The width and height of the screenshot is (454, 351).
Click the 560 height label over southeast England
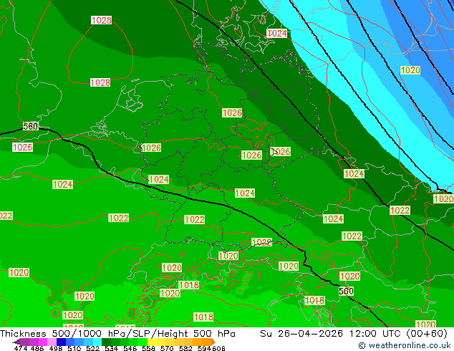tap(30, 126)
